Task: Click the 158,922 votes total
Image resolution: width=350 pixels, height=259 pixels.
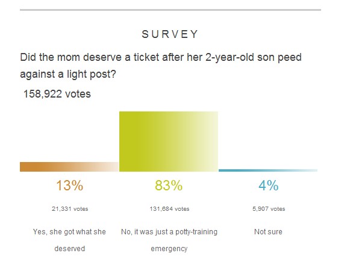Action: click(57, 94)
